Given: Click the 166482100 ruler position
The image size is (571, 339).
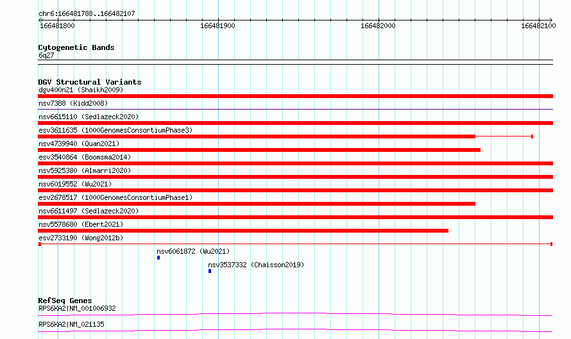Looking at the screenshot, I should (538, 26).
